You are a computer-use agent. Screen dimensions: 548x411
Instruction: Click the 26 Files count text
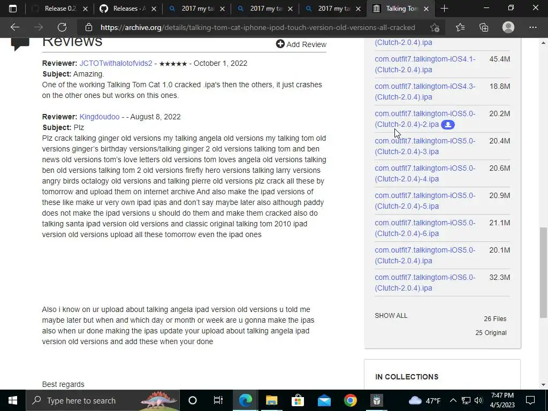coord(495,319)
